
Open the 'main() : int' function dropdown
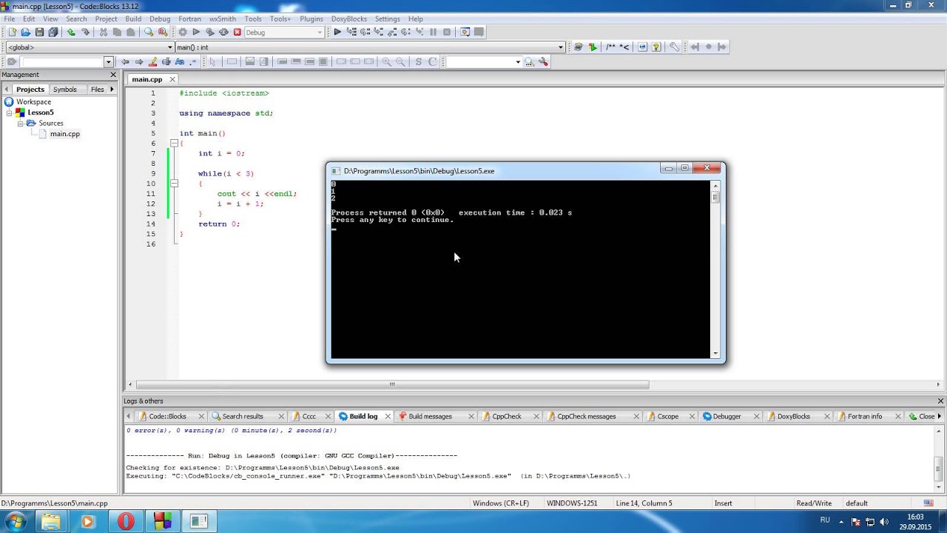pos(561,47)
